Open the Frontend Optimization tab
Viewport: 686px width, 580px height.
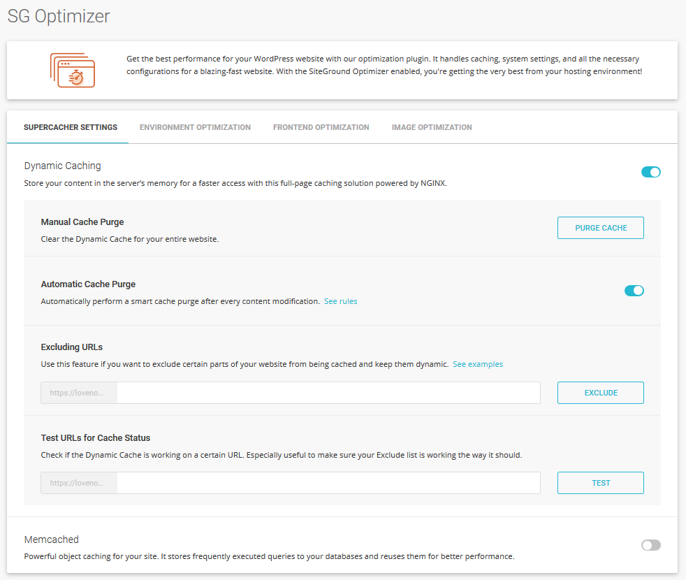321,127
